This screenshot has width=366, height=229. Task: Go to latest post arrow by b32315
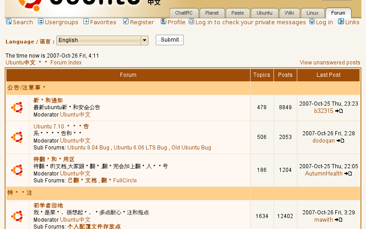[339, 111]
